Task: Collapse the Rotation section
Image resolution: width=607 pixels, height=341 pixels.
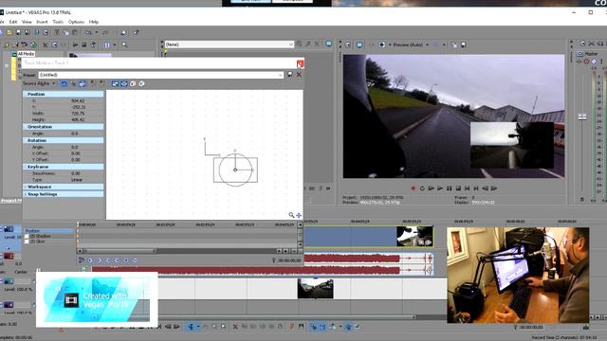Action: click(64, 140)
